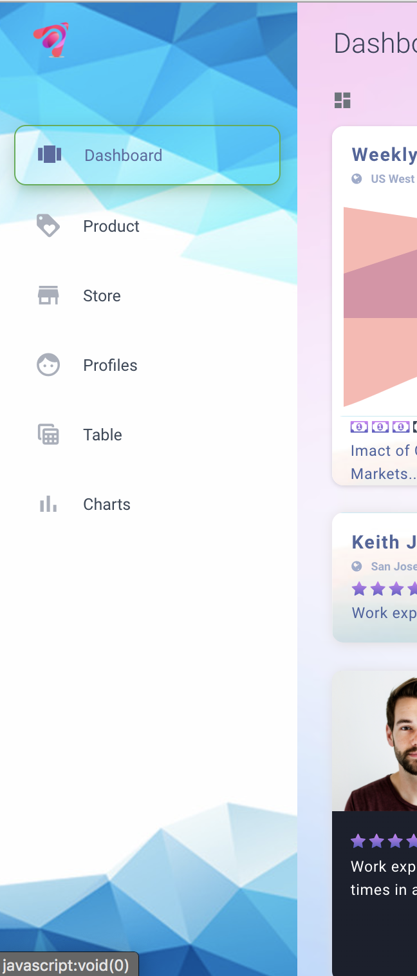Screen dimensions: 417x976
Task: Click the Product heart-tag icon
Action: 48,226
